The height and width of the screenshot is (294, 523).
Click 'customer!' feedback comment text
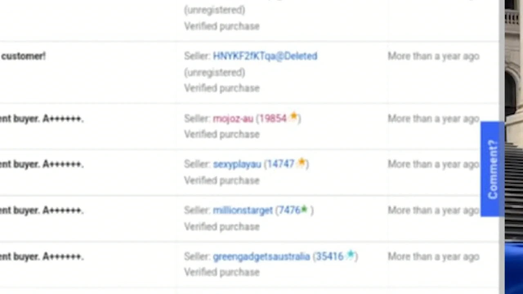23,56
